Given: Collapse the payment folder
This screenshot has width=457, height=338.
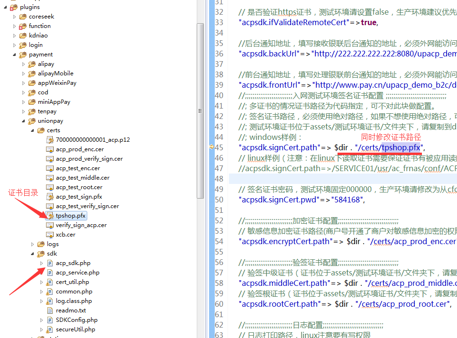Looking at the screenshot, I should pyautogui.click(x=14, y=55).
